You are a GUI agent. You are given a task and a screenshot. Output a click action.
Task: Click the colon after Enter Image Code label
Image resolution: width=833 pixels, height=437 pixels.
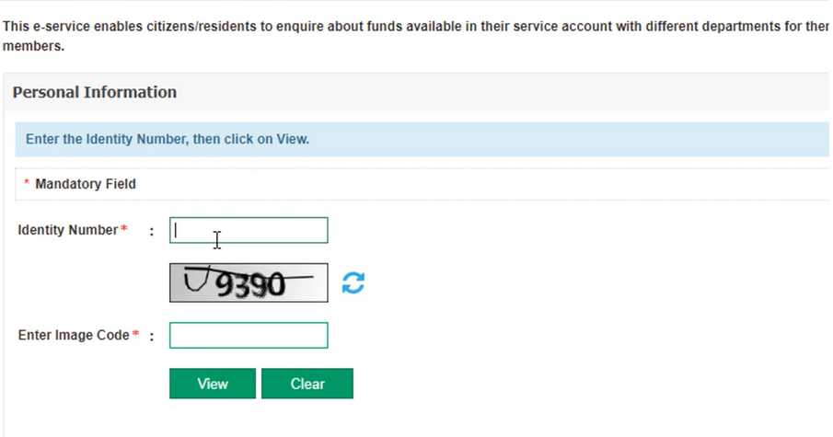(x=152, y=337)
